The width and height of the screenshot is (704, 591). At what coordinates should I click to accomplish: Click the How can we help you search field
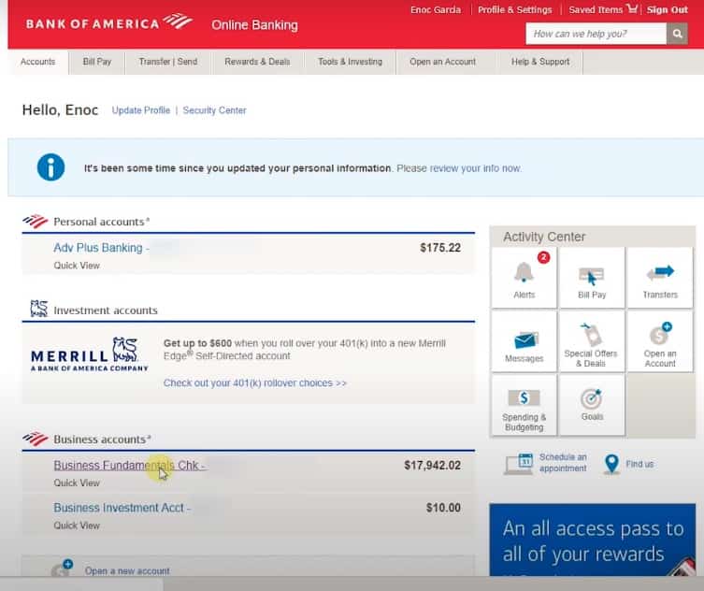point(596,34)
